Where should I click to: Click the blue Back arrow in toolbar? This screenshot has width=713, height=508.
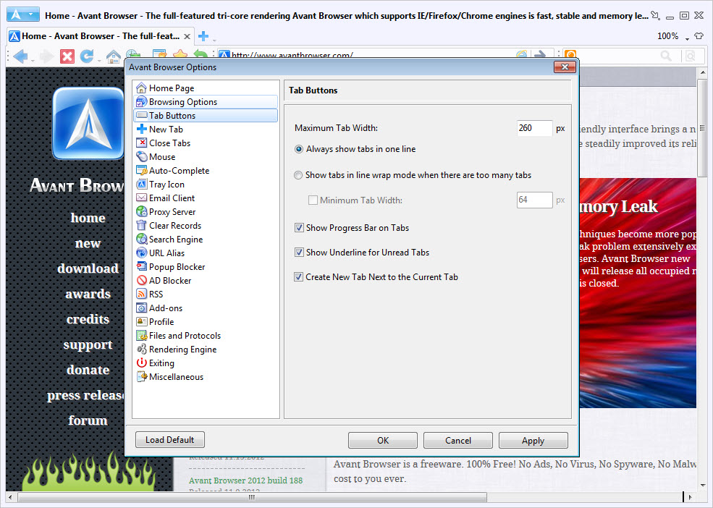[x=20, y=56]
